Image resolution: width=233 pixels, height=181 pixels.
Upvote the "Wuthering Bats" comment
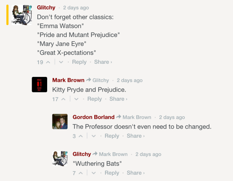[80, 173]
